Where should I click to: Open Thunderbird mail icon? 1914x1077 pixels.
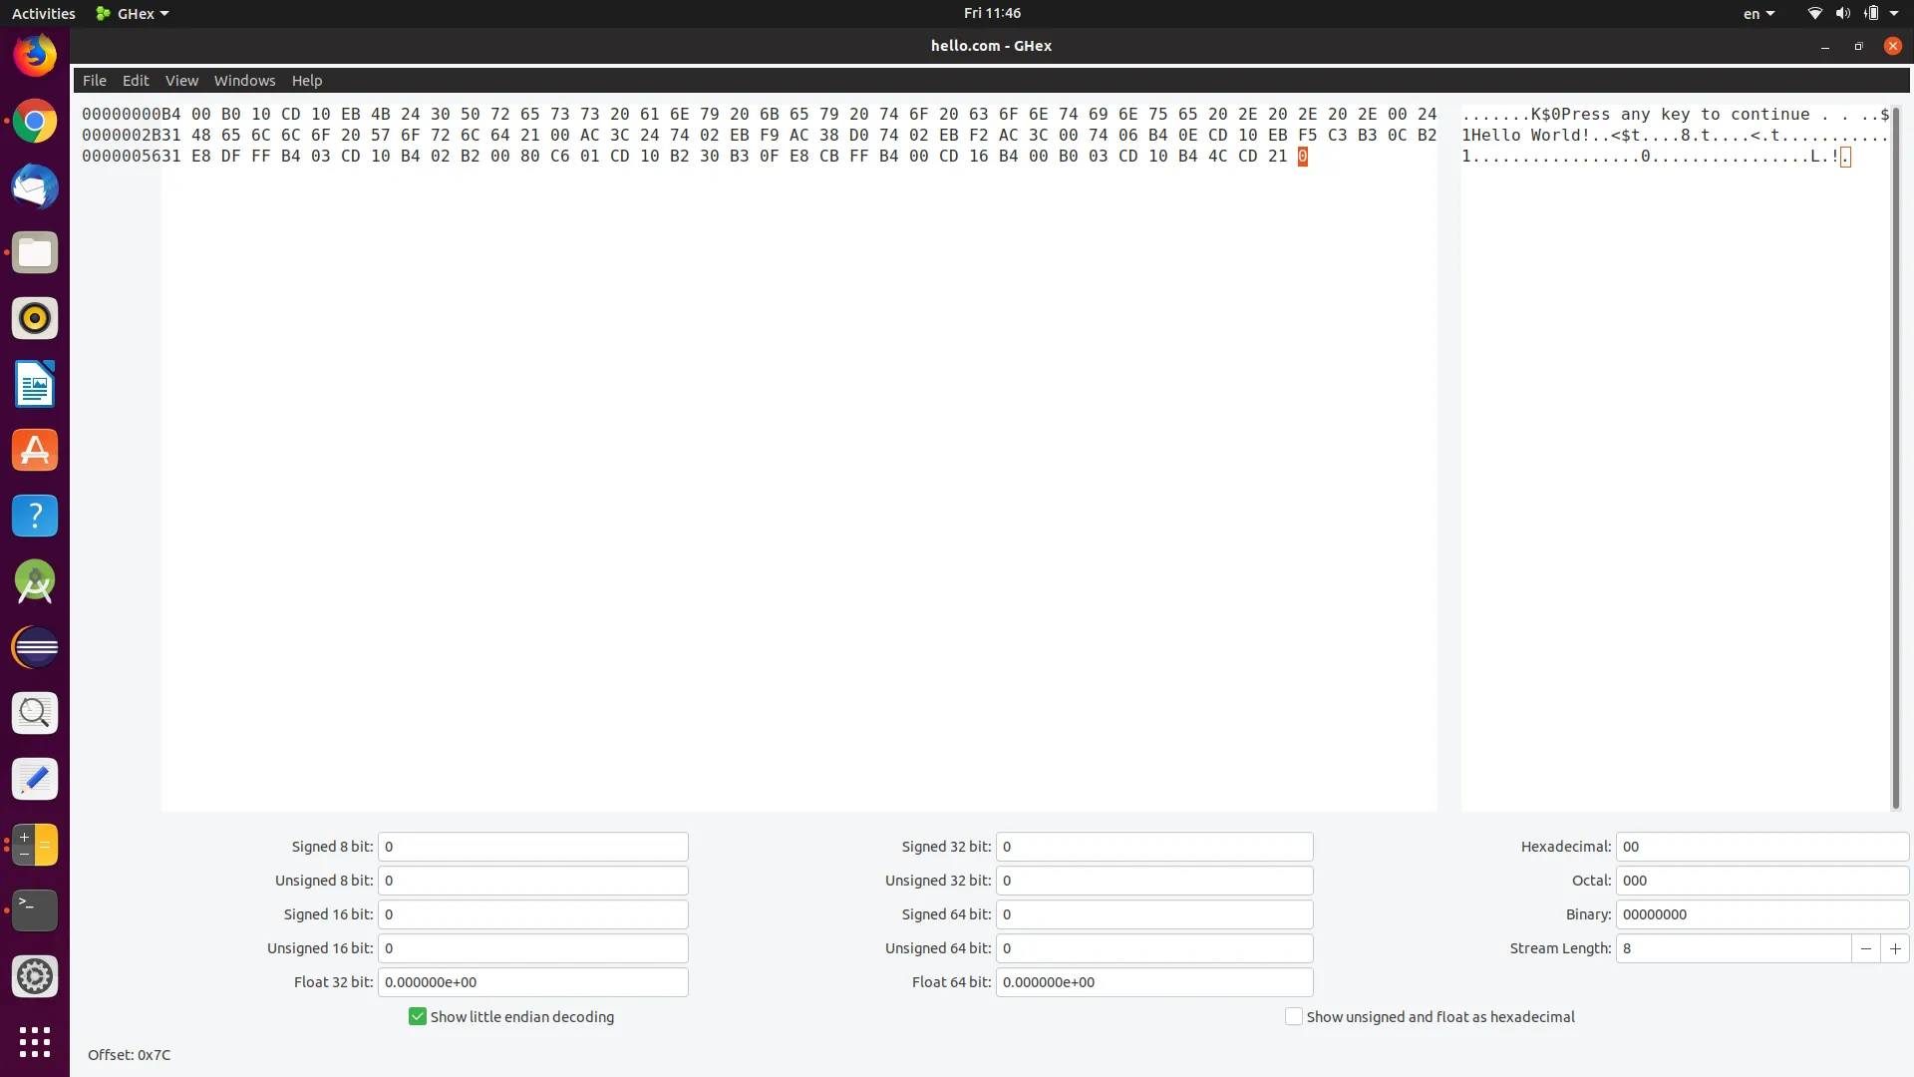click(35, 187)
